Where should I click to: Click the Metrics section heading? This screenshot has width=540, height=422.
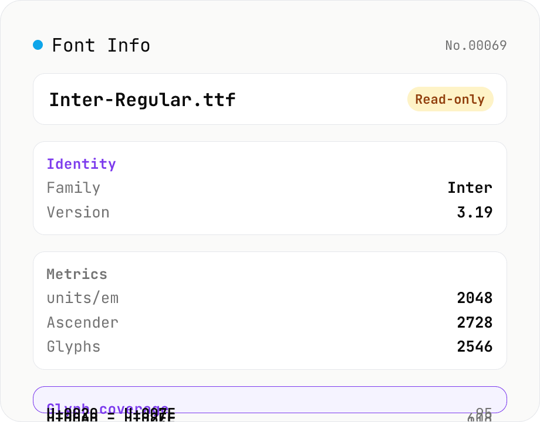pyautogui.click(x=77, y=274)
